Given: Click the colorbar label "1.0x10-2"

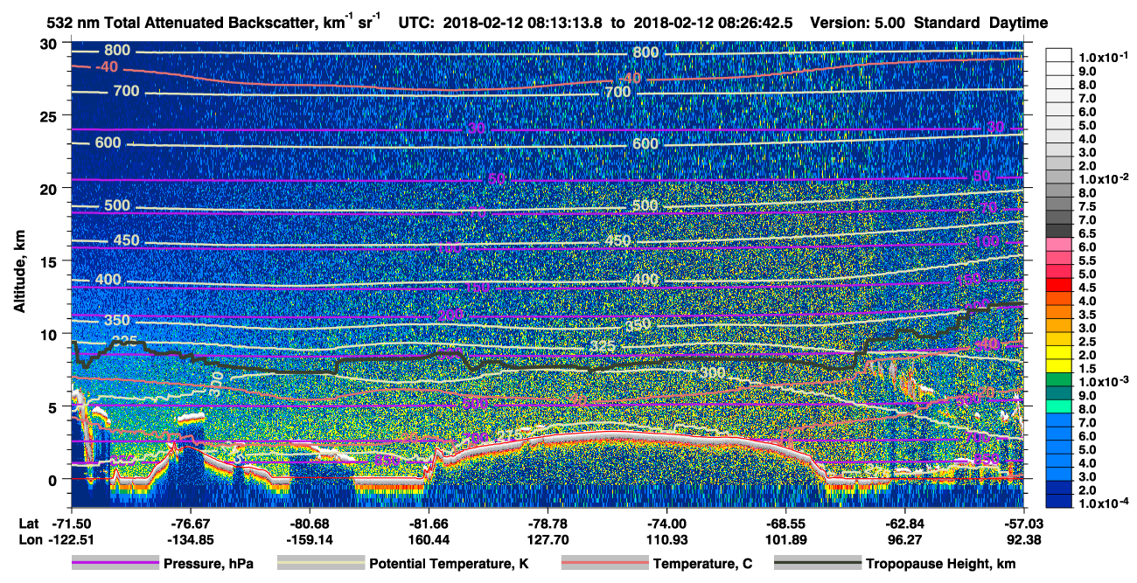Looking at the screenshot, I should click(1106, 178).
